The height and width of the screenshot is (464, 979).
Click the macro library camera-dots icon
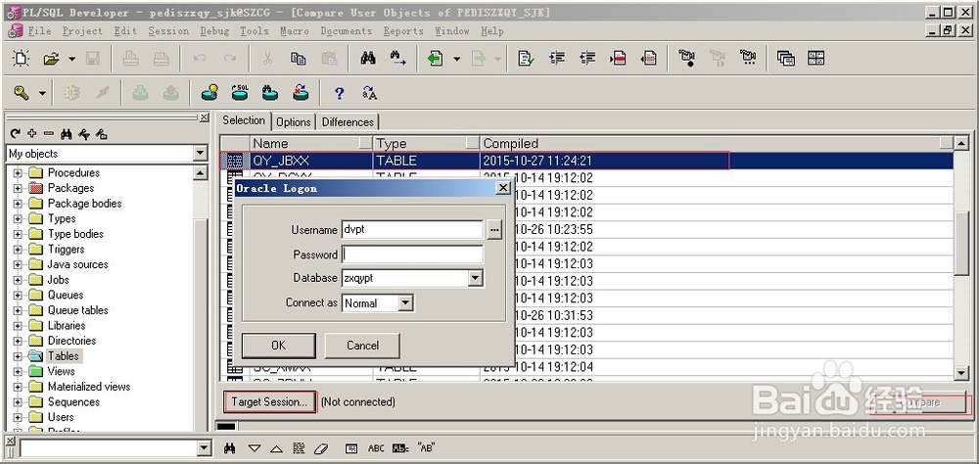click(747, 59)
